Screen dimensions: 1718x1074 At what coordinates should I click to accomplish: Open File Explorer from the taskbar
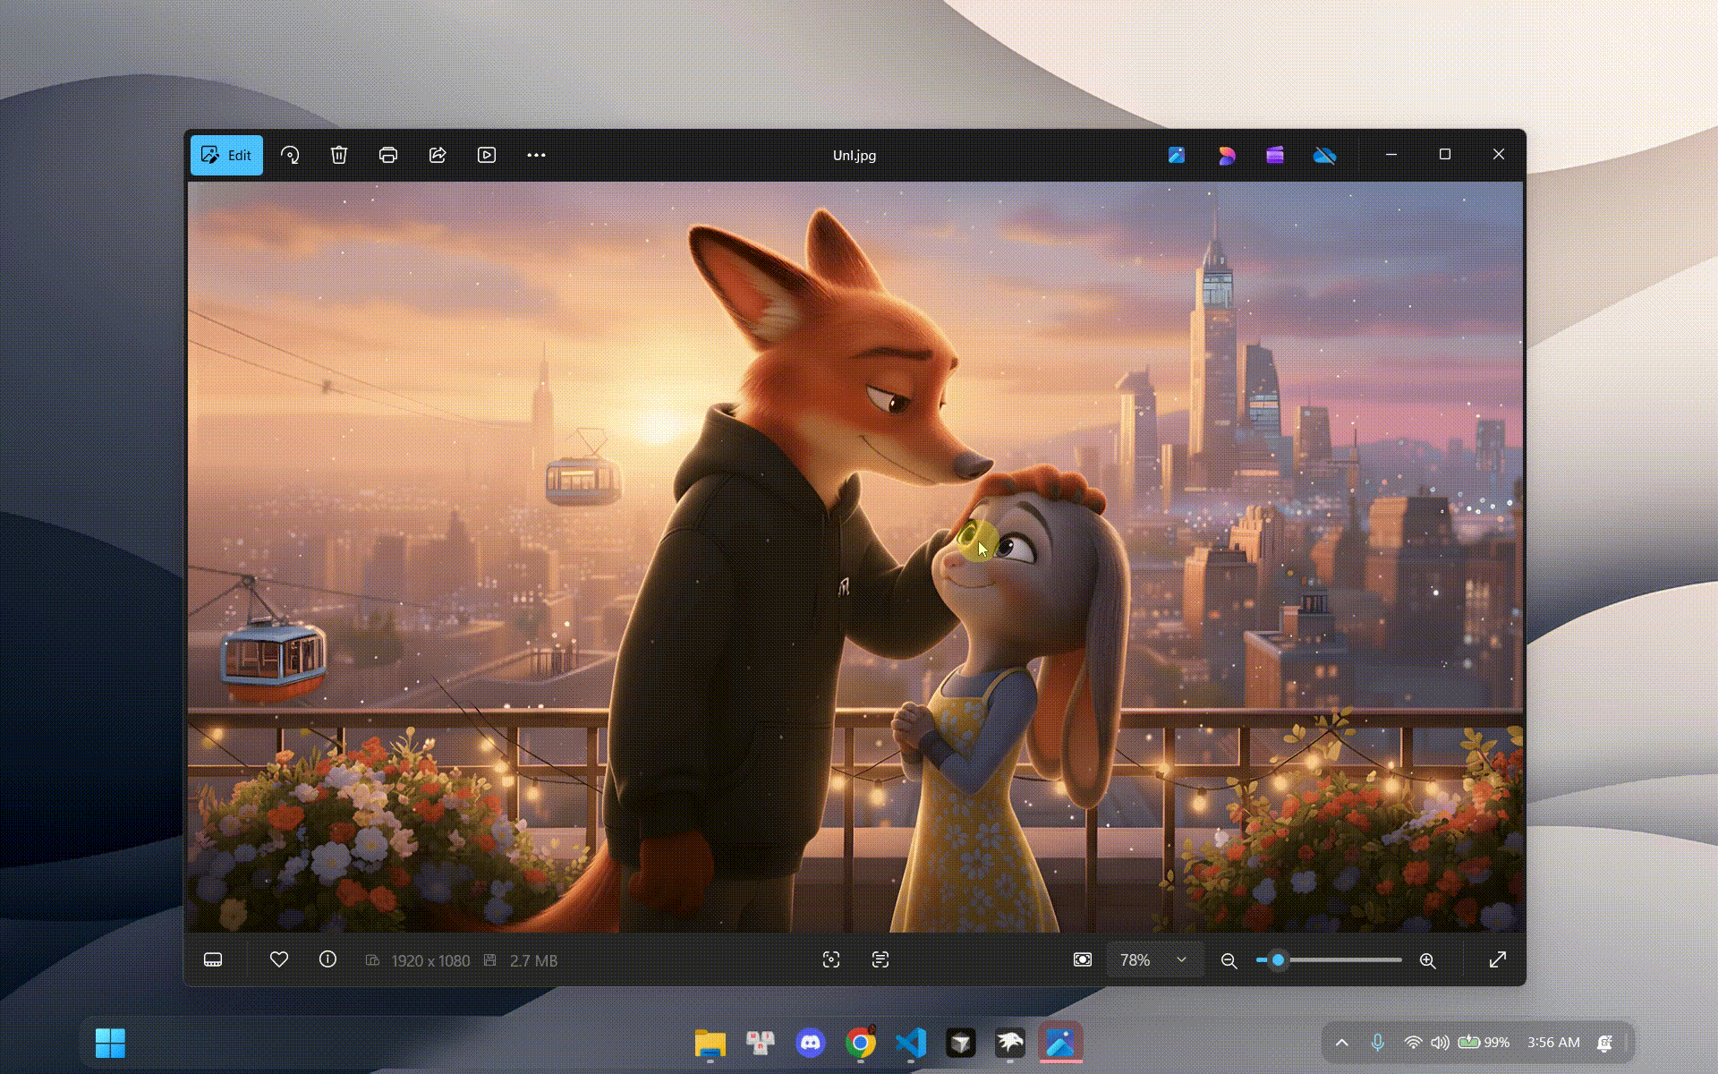click(710, 1043)
